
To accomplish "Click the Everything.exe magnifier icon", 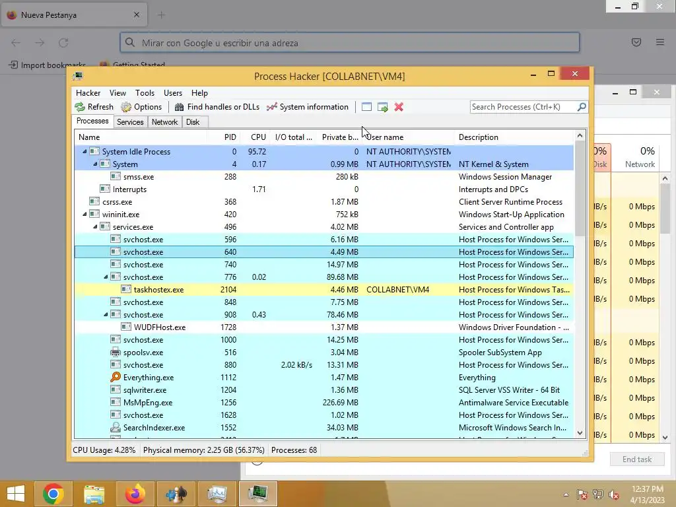I will tap(115, 377).
